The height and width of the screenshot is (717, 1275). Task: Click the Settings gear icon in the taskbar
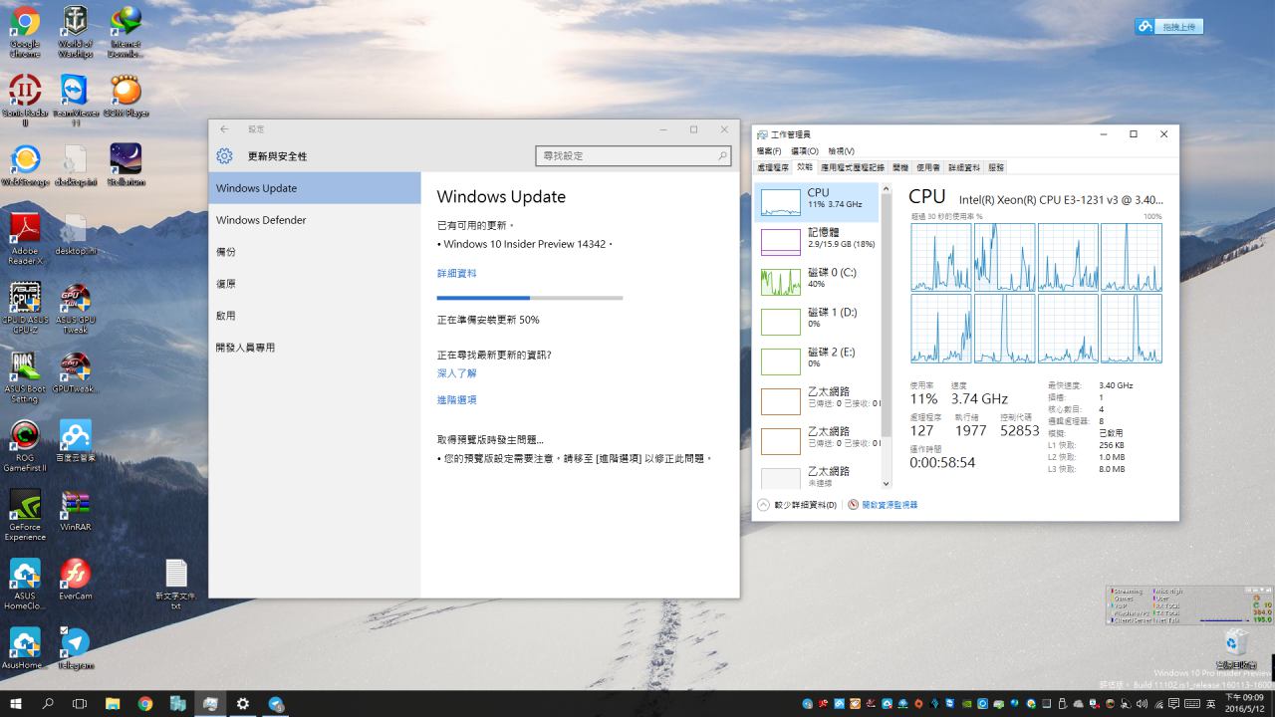point(242,703)
